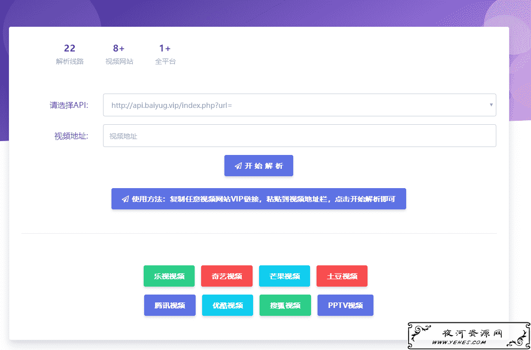Click the 8+ statistic
Image resolution: width=531 pixels, height=350 pixels.
coord(119,48)
